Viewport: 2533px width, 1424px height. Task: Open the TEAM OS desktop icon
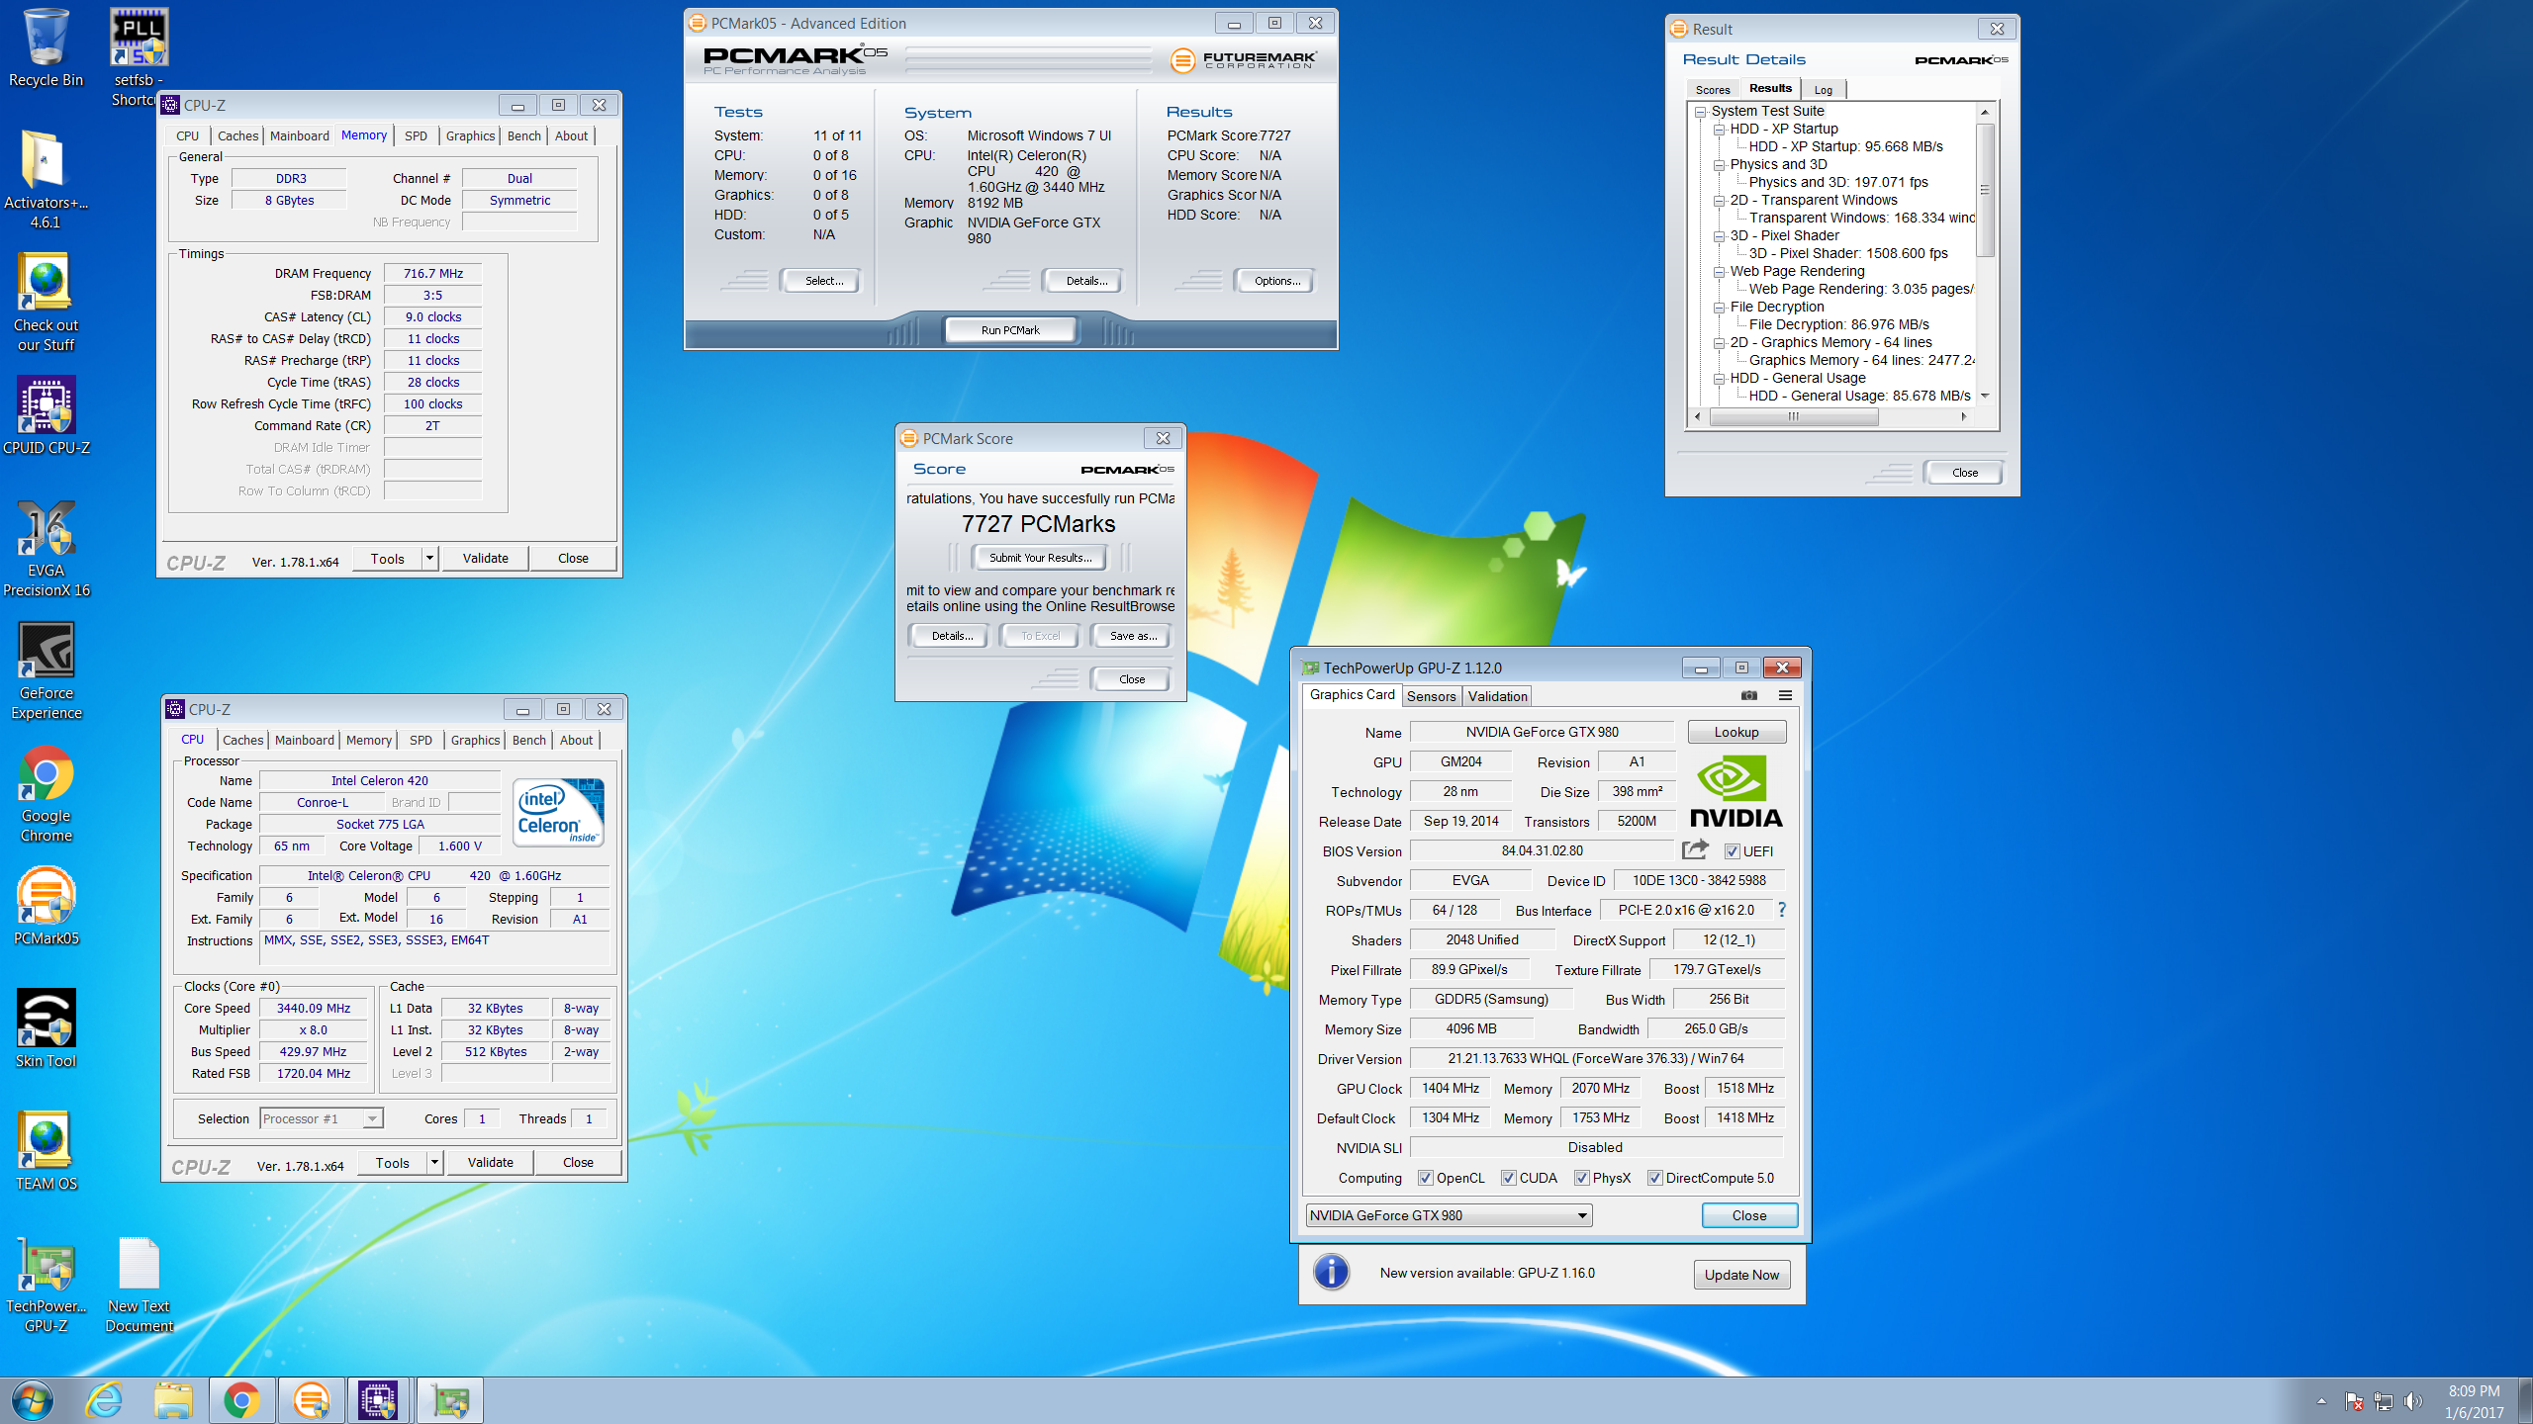[46, 1150]
